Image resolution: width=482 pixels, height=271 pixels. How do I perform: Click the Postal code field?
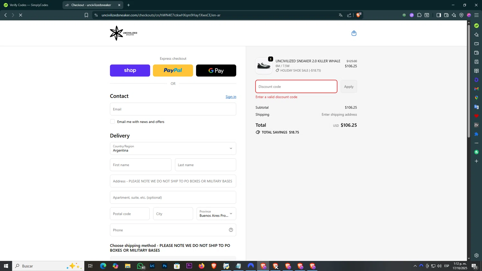pos(129,214)
